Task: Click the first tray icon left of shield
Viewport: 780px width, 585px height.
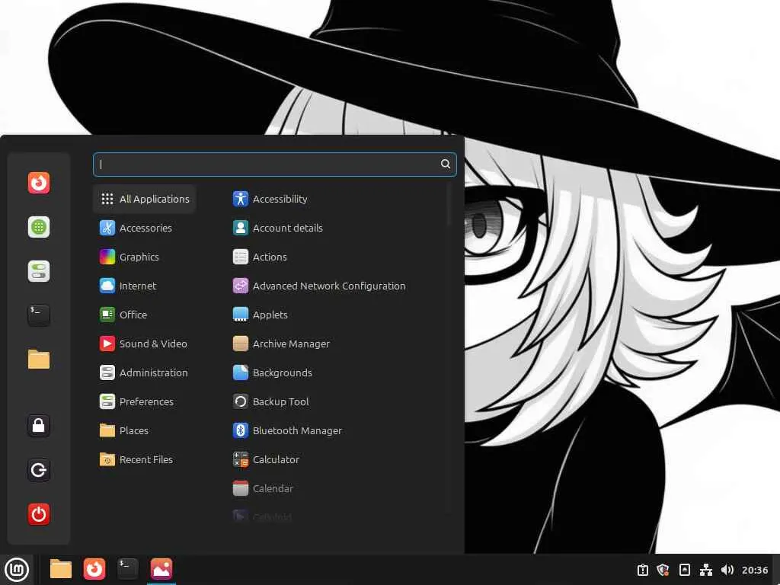Action: pyautogui.click(x=642, y=570)
